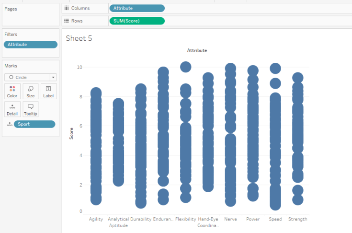Click the Size button in the Marks card

31,91
